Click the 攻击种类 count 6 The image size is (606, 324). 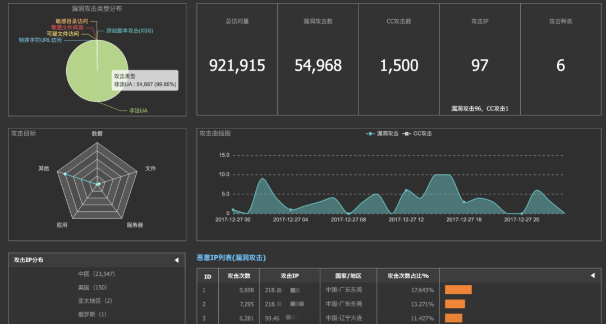(561, 65)
